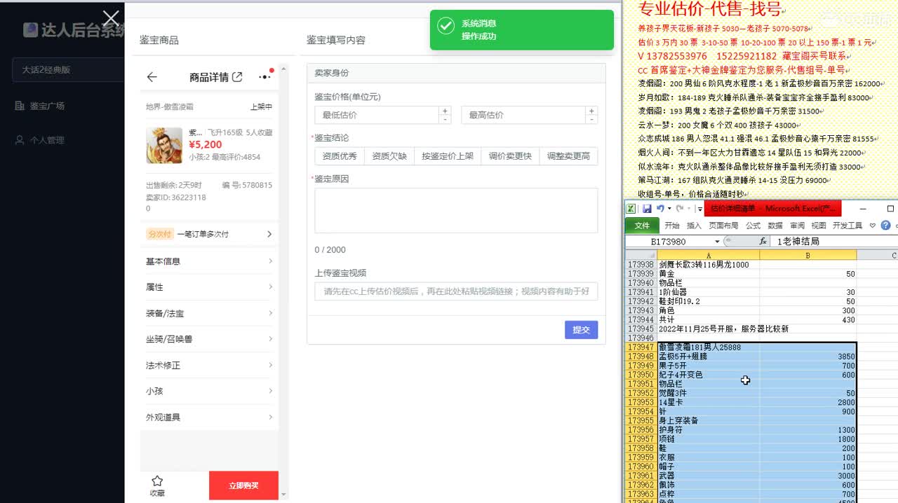Open the Excel Undo history dropdown
This screenshot has height=503, width=898.
(669, 209)
